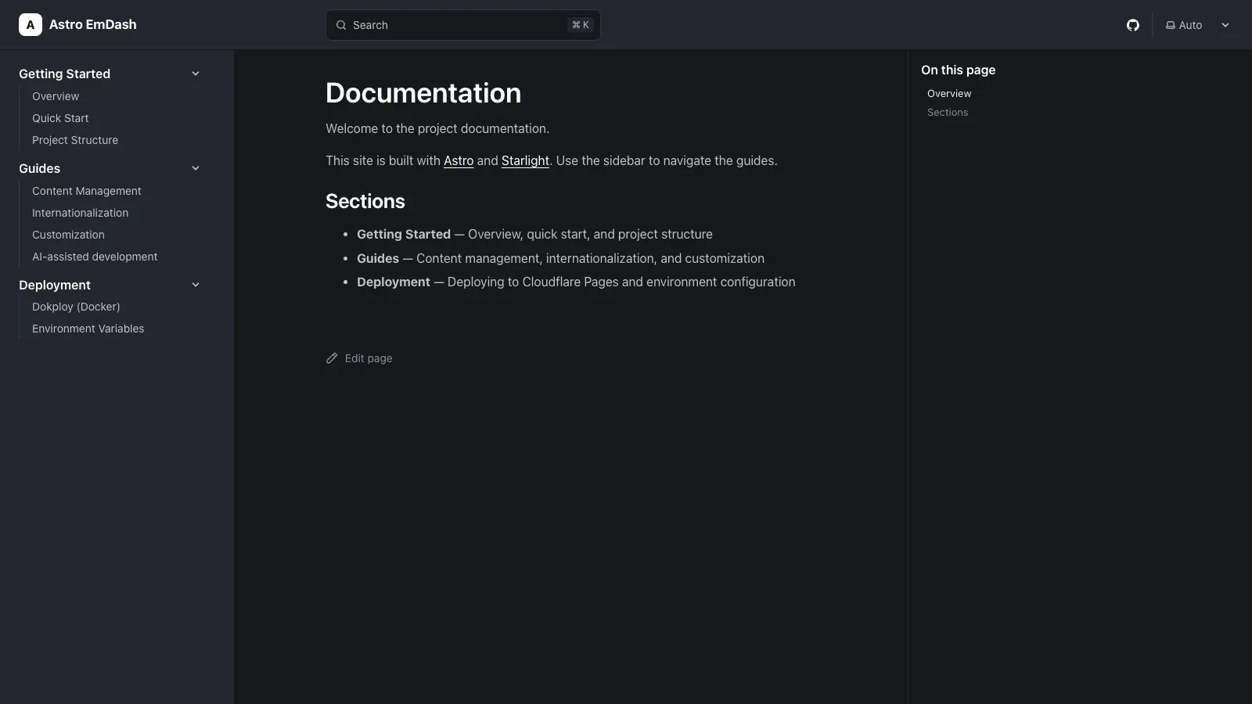Click the Edit page link
The height and width of the screenshot is (704, 1252).
[x=359, y=358]
